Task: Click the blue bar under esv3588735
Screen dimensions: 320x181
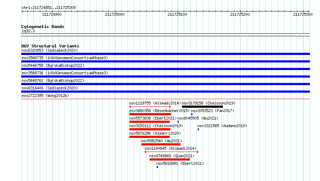Action: point(165,61)
